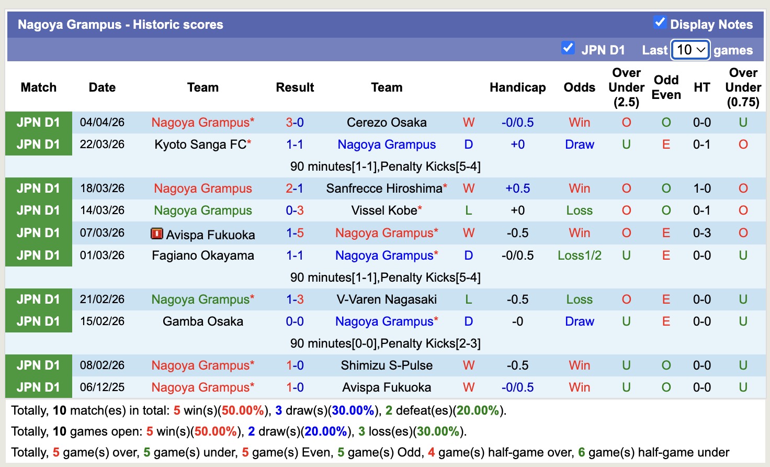770x467 pixels.
Task: Open the V-Varen Nagasaki team page
Action: coord(387,299)
